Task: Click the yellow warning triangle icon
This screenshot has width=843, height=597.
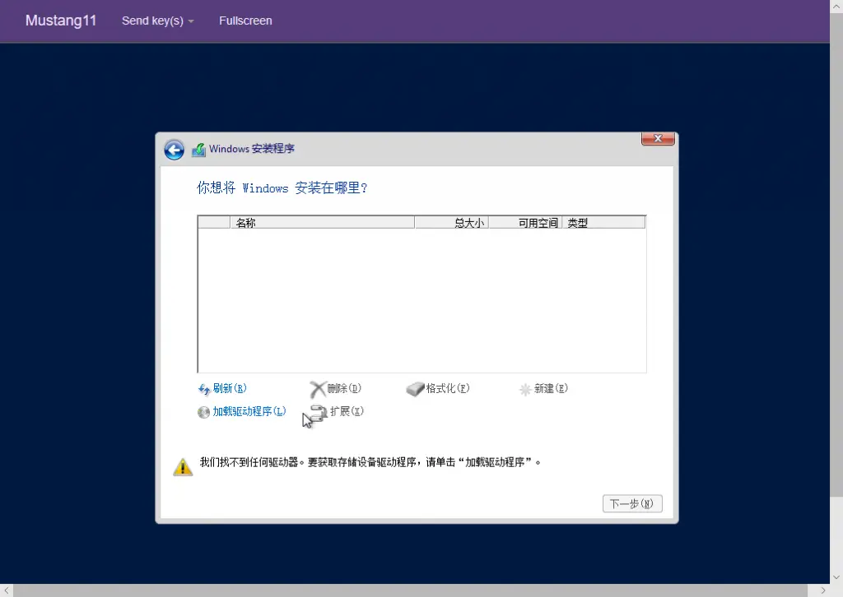Action: [x=183, y=467]
